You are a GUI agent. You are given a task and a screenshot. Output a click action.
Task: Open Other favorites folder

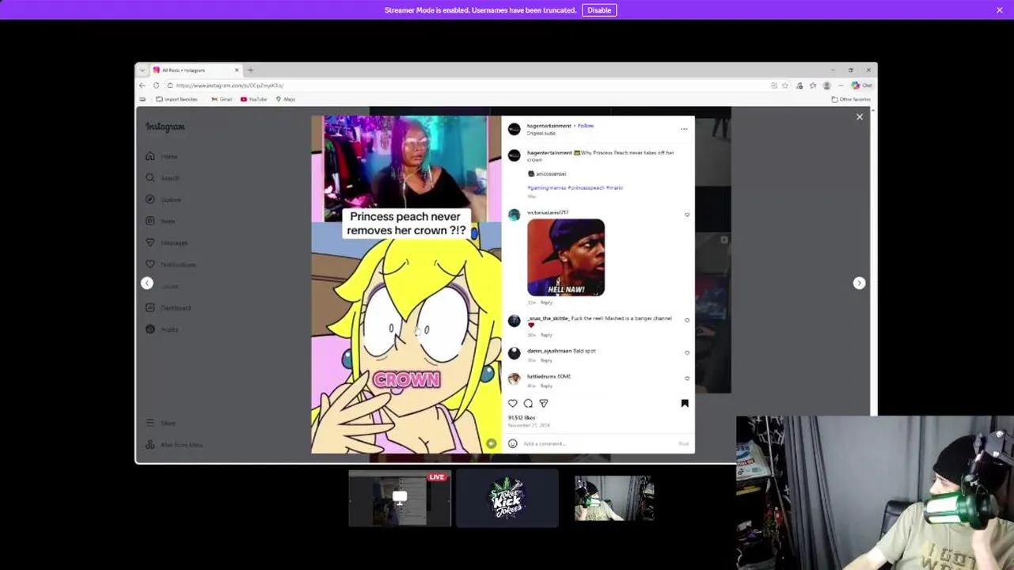pyautogui.click(x=851, y=100)
